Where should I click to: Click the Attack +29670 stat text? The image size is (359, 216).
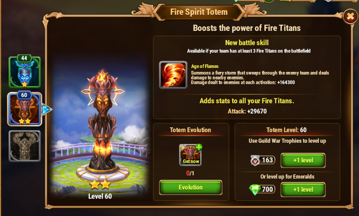pos(247,111)
